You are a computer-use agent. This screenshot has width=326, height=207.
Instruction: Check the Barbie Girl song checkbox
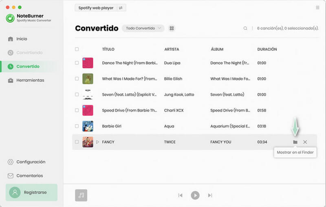pyautogui.click(x=77, y=126)
